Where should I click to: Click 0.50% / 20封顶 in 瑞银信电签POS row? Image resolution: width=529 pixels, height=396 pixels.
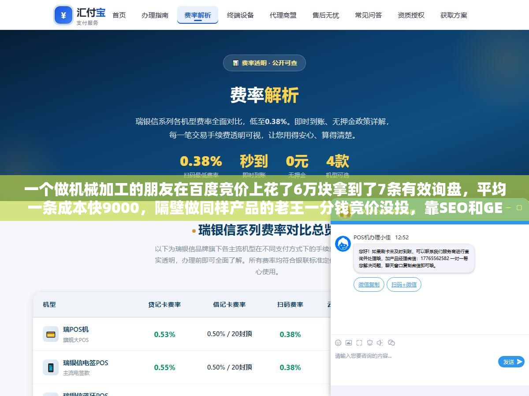230,367
